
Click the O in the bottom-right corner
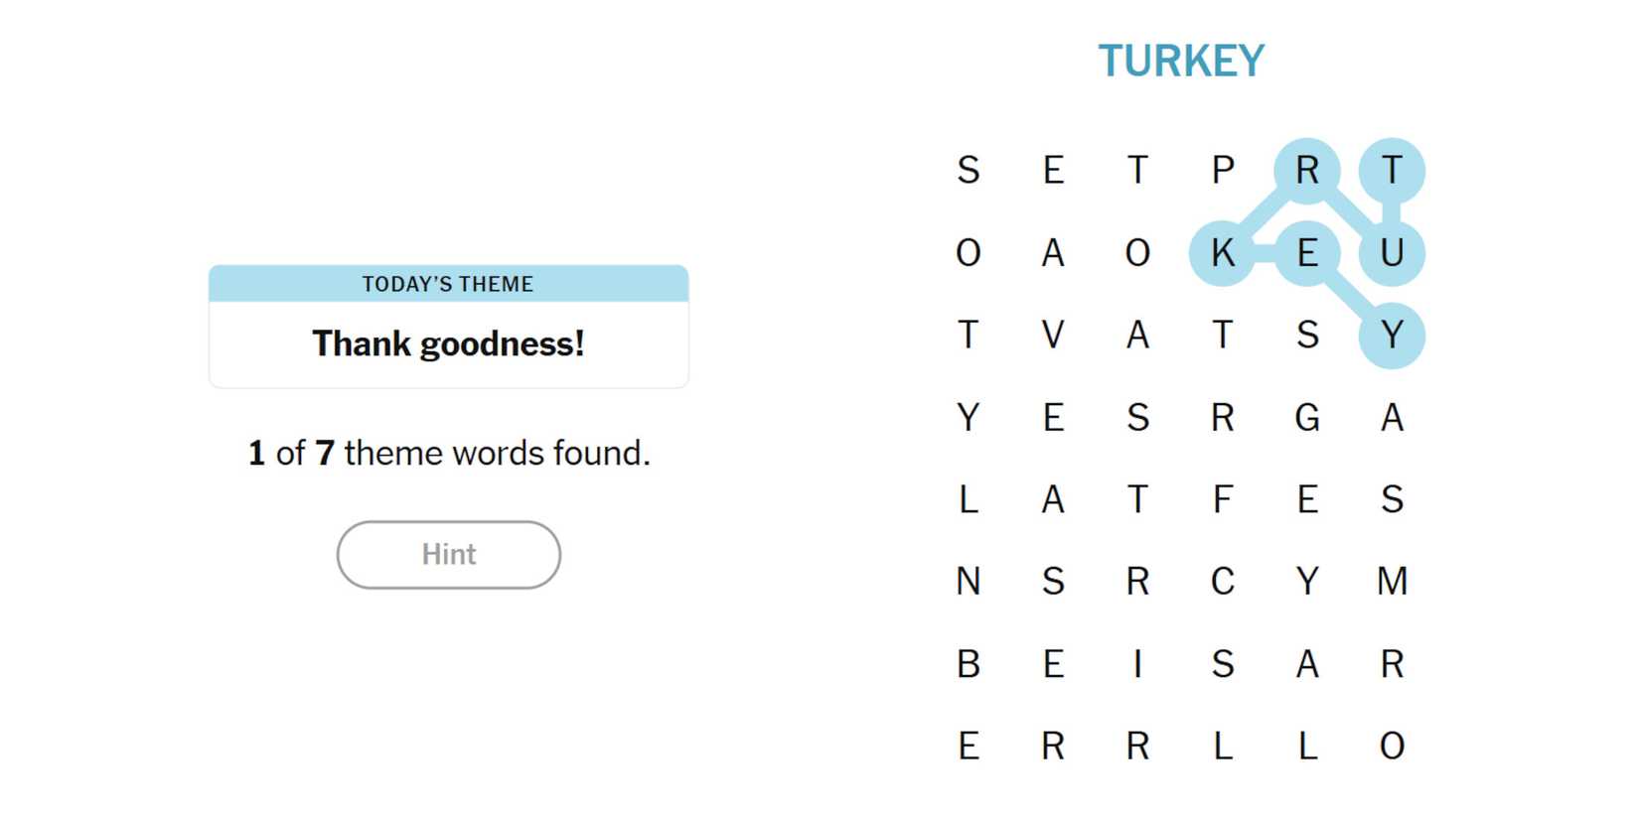[x=1392, y=747]
